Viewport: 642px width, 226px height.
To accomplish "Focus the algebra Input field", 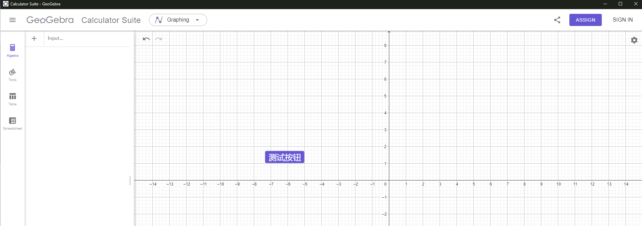I will 87,38.
